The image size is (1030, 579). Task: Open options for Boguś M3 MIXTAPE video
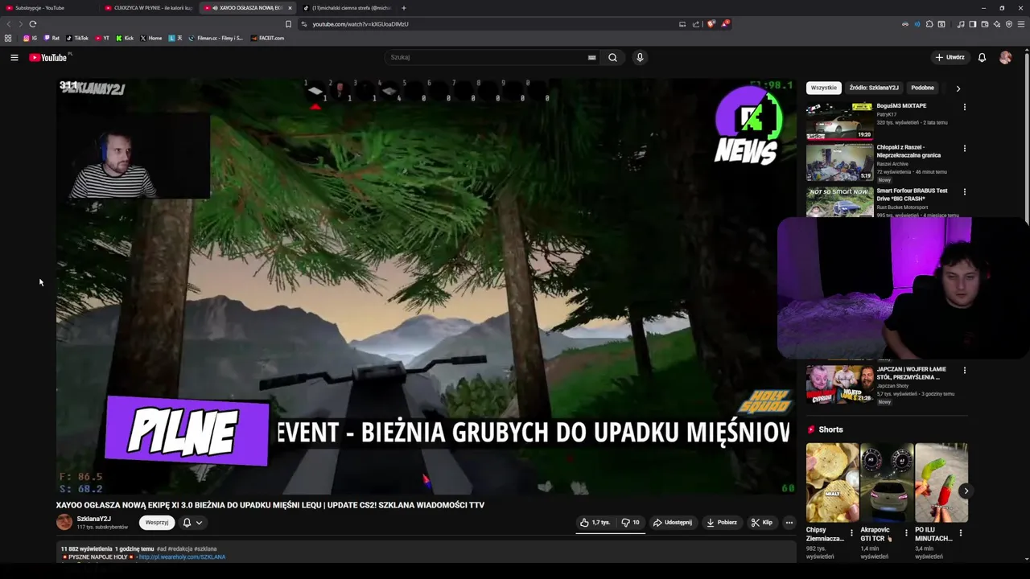coord(964,107)
